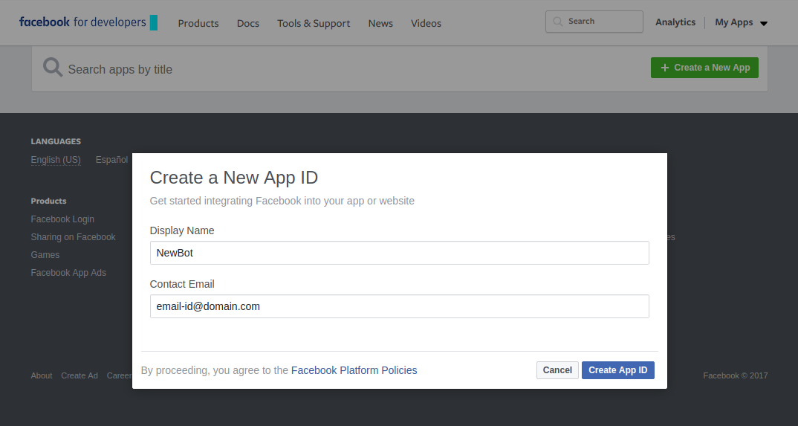Select English (US) language

coord(56,160)
